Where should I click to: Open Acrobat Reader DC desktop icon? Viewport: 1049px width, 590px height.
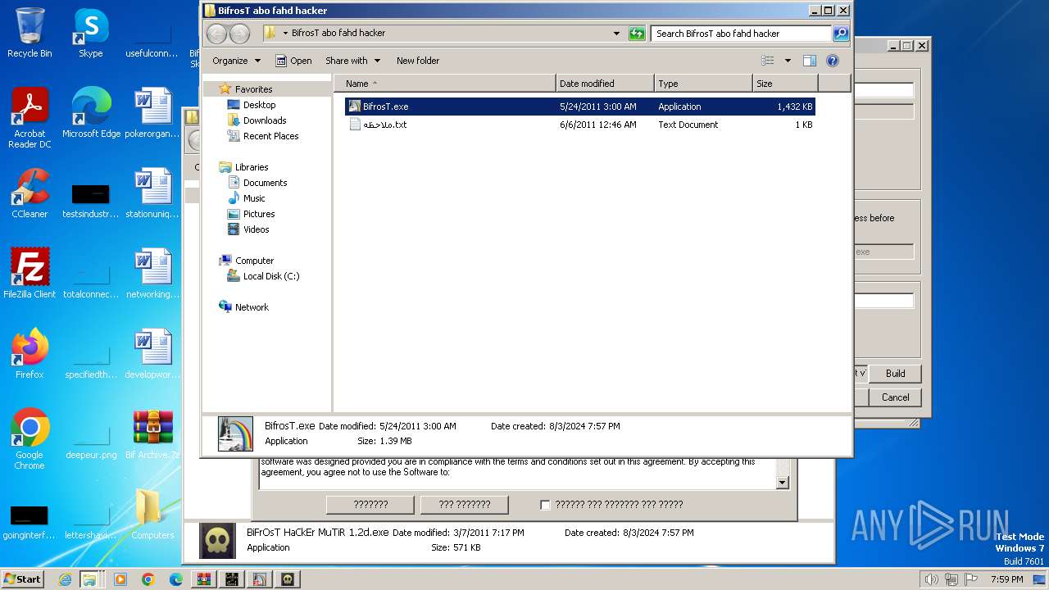(x=30, y=118)
